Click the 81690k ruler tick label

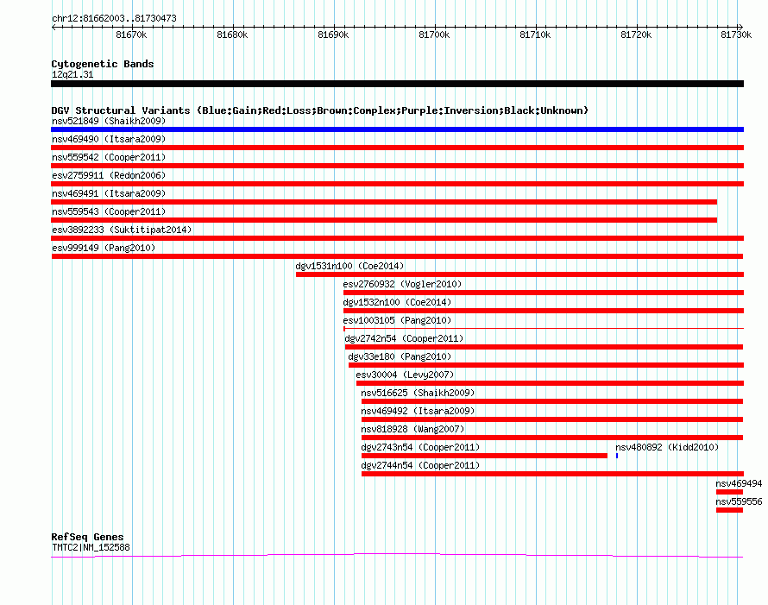pos(333,35)
